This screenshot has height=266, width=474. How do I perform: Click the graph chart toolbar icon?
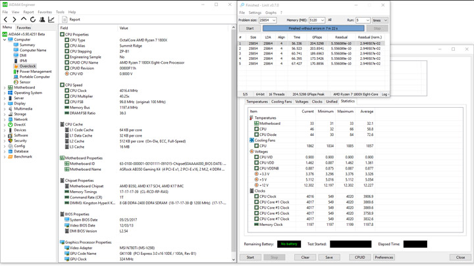[x=51, y=20]
